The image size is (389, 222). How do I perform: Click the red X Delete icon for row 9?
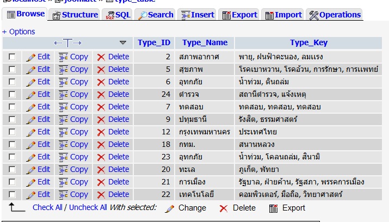(101, 120)
